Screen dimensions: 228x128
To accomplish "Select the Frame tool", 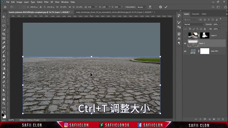I will [4, 38].
